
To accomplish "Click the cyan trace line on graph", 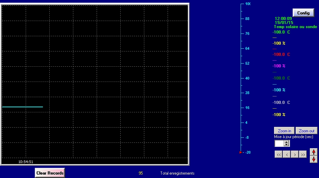I will point(22,107).
